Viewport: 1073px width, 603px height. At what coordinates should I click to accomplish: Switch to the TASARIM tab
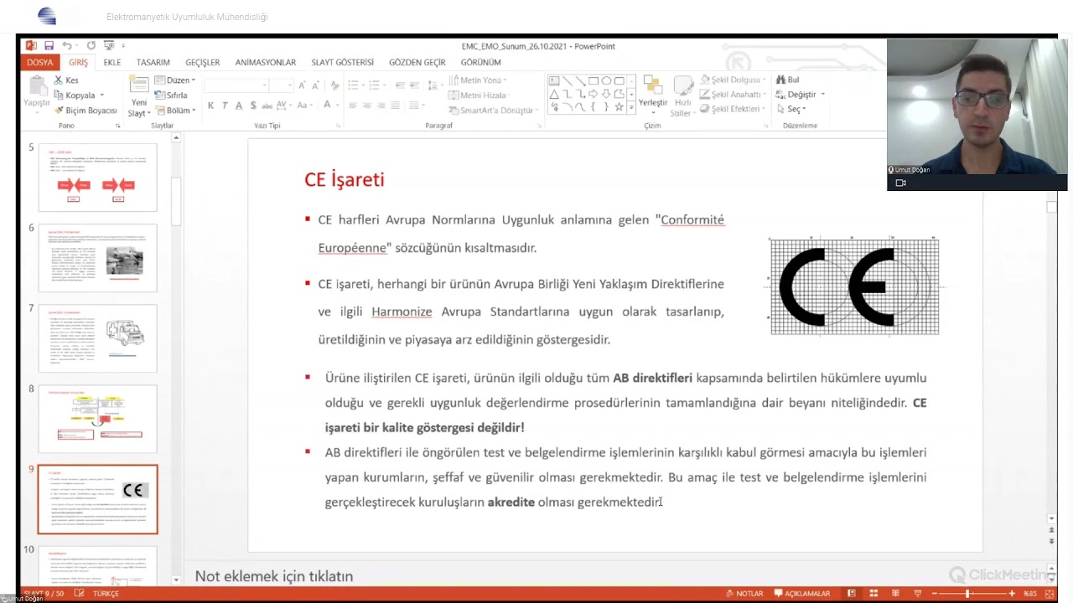point(153,62)
